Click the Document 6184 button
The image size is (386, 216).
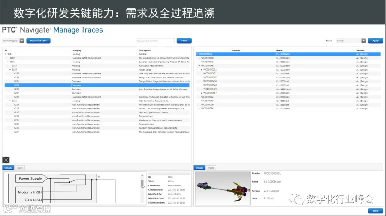click(39, 41)
